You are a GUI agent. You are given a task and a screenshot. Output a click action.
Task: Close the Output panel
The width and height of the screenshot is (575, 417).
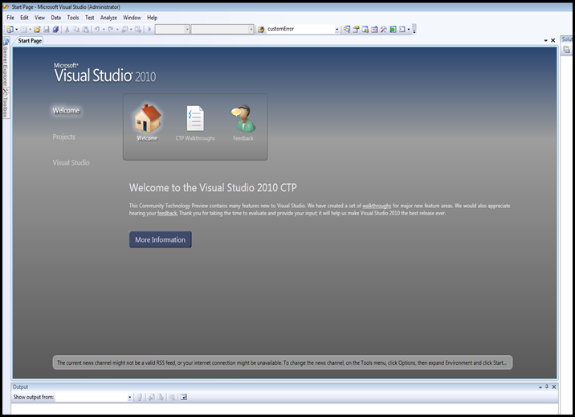tap(554, 386)
